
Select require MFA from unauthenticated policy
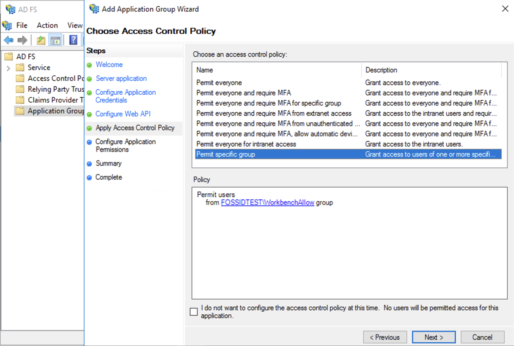click(x=348, y=123)
